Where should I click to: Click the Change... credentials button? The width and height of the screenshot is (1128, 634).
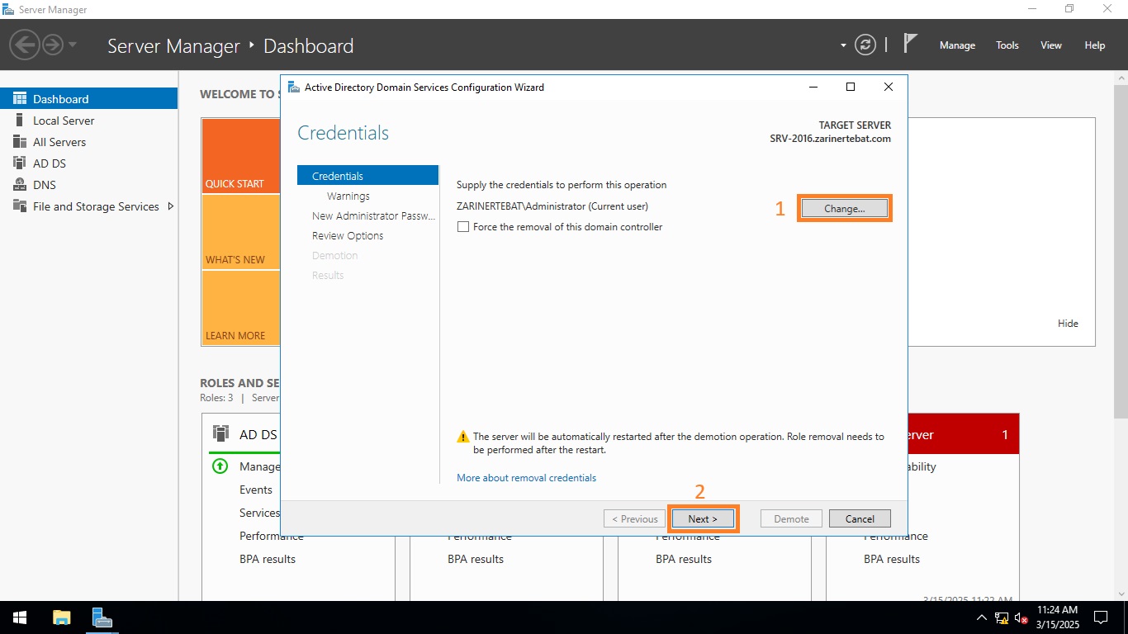coord(844,209)
